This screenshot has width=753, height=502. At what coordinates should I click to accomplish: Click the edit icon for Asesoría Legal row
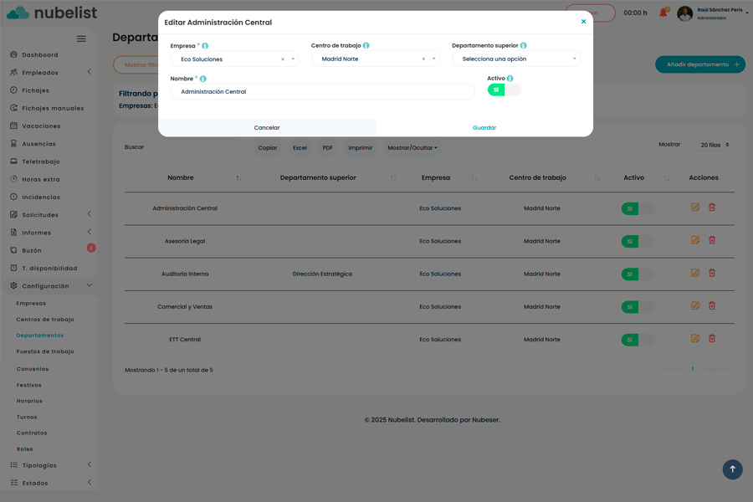click(x=695, y=240)
